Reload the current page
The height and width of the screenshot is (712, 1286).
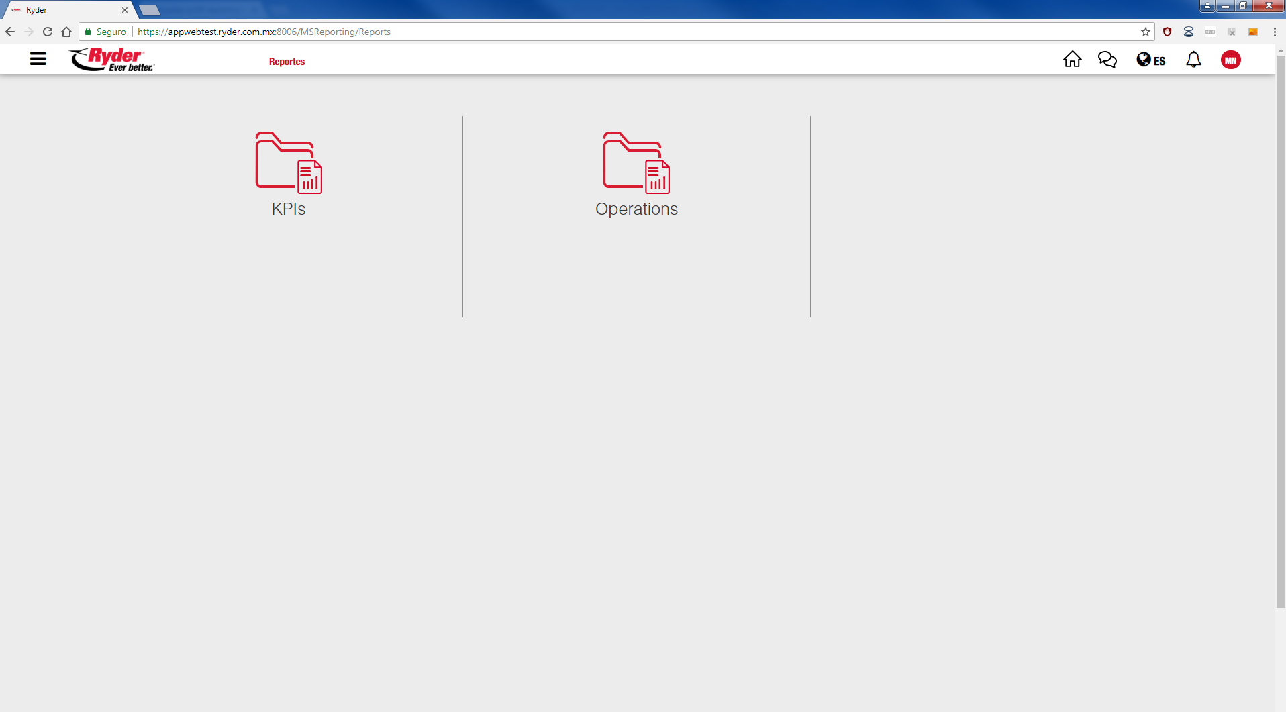pos(48,32)
